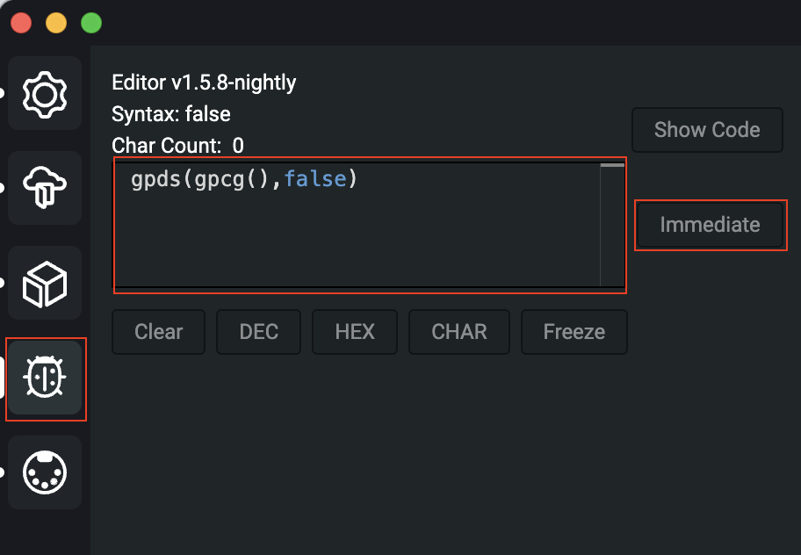801x555 pixels.
Task: Click inside the gpds code editor field
Action: point(357,225)
